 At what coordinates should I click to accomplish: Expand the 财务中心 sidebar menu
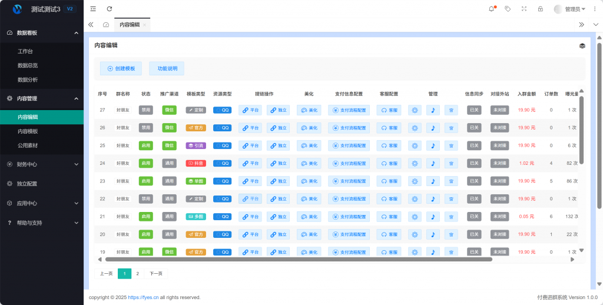(x=42, y=164)
